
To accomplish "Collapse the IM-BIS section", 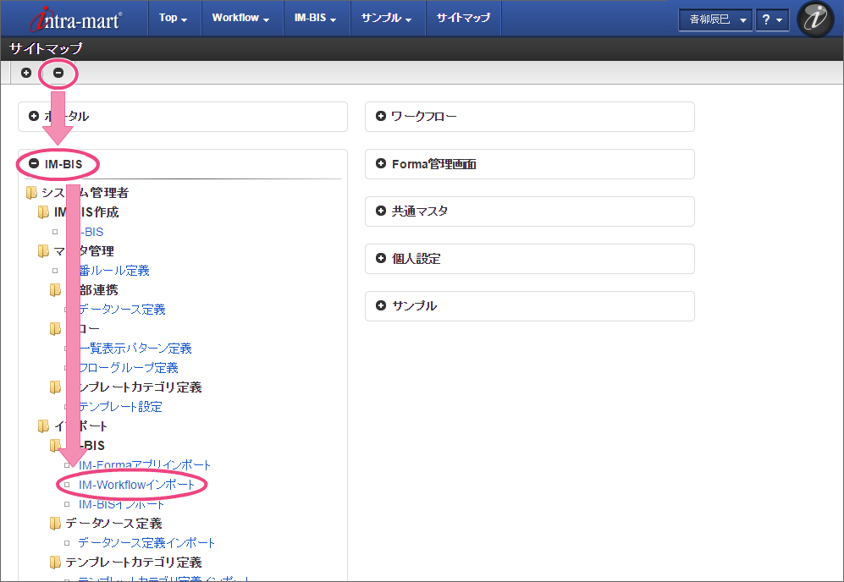I will pyautogui.click(x=34, y=163).
